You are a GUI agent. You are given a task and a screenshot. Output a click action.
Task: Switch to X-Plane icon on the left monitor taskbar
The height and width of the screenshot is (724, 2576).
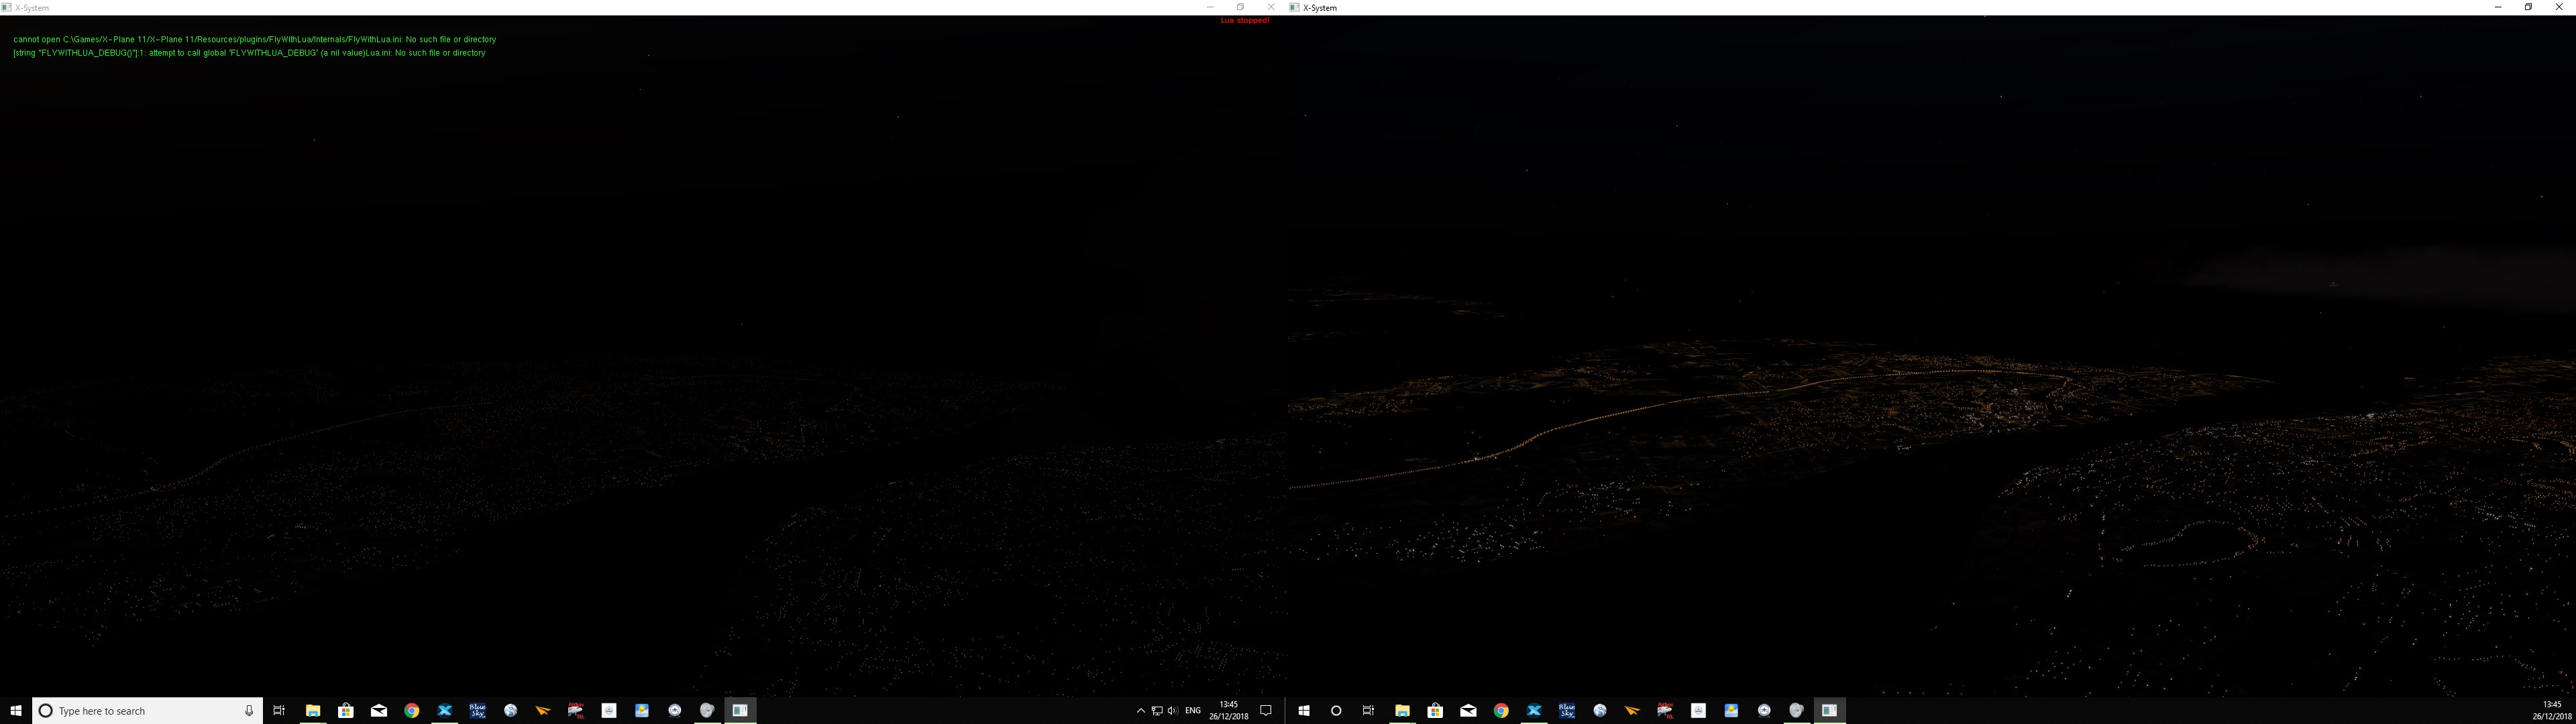[x=445, y=710]
